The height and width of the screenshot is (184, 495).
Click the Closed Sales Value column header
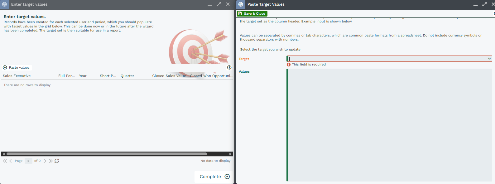(169, 76)
